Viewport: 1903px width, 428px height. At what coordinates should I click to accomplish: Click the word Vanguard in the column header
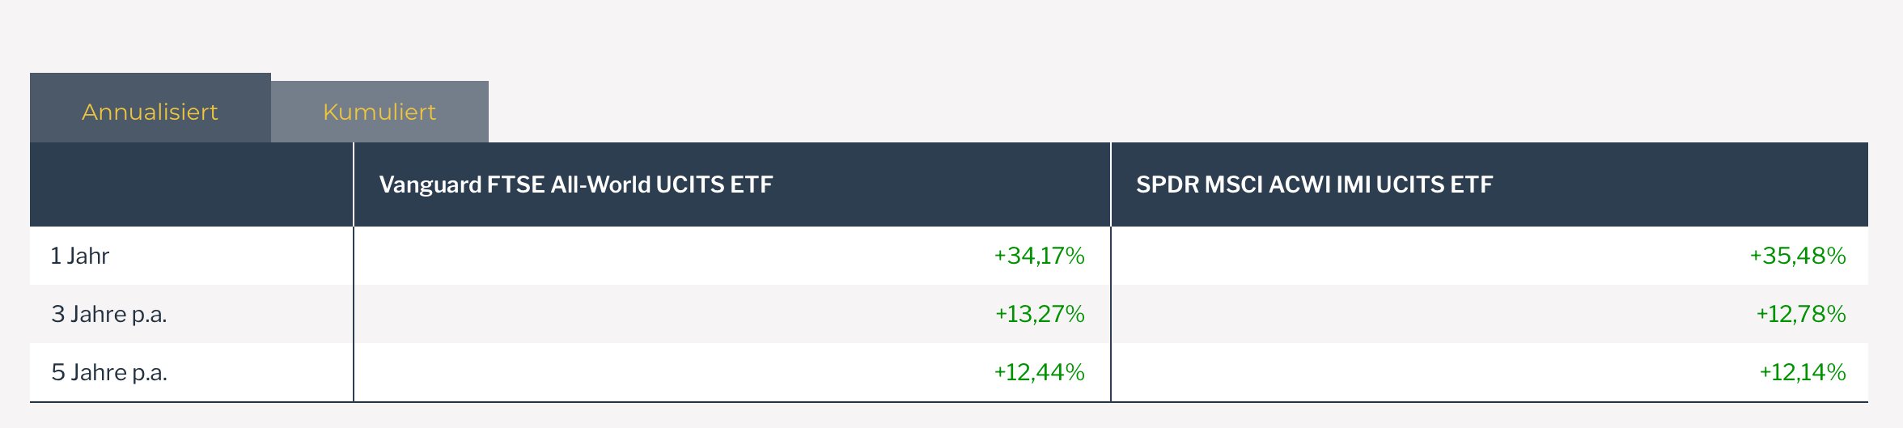coord(430,184)
